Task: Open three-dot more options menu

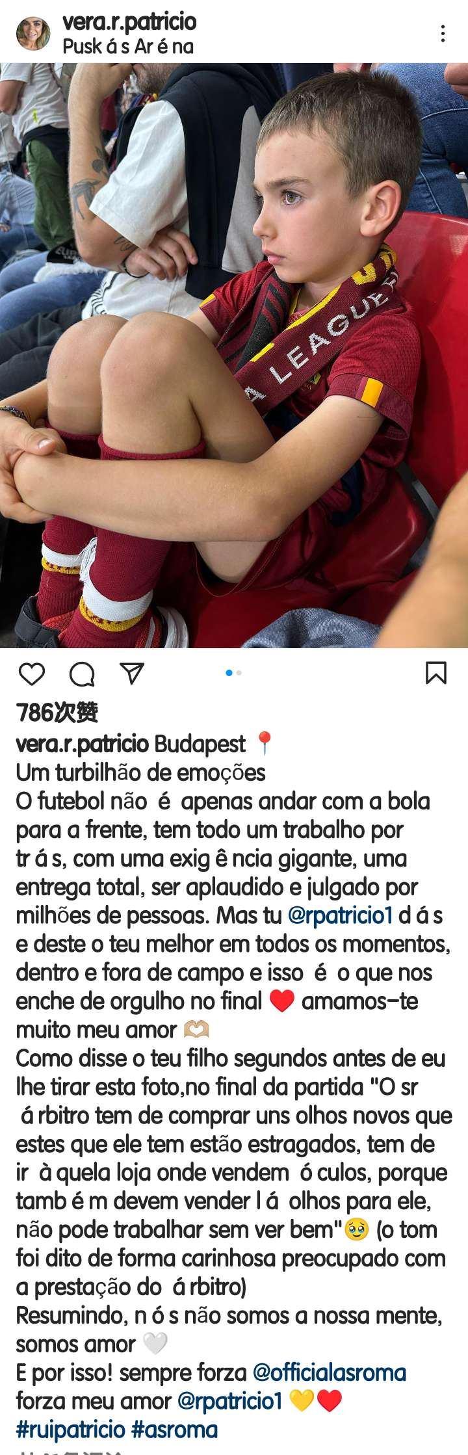Action: coord(443,34)
